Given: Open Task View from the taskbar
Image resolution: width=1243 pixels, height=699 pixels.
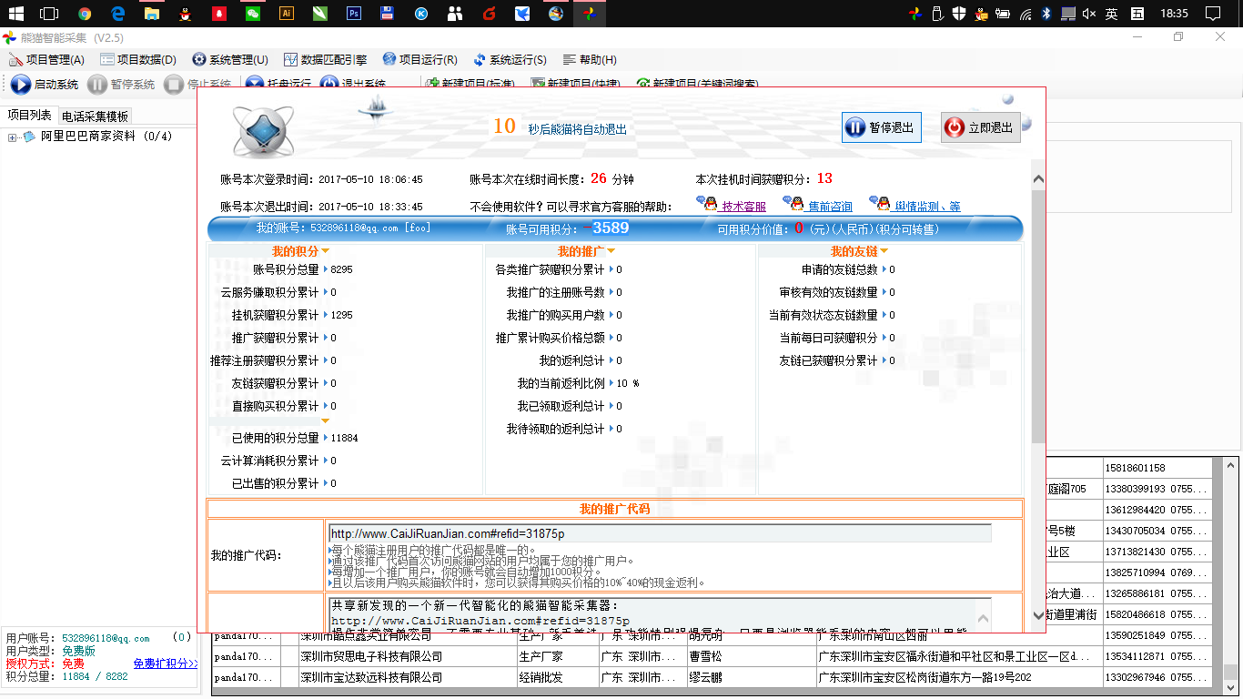Looking at the screenshot, I should click(x=49, y=14).
